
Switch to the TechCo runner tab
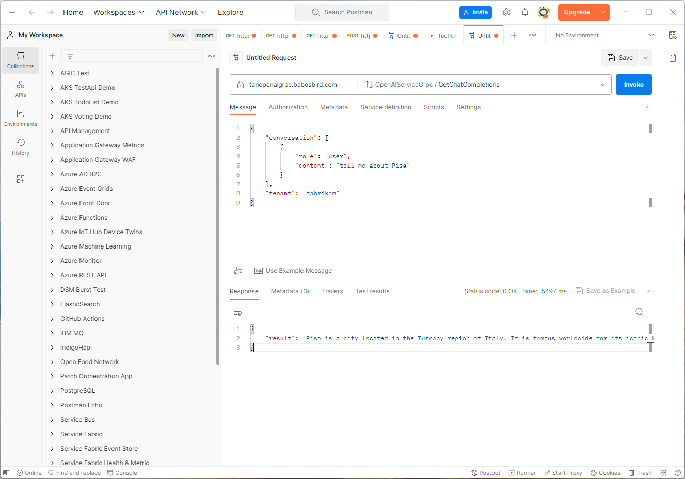[x=443, y=36]
